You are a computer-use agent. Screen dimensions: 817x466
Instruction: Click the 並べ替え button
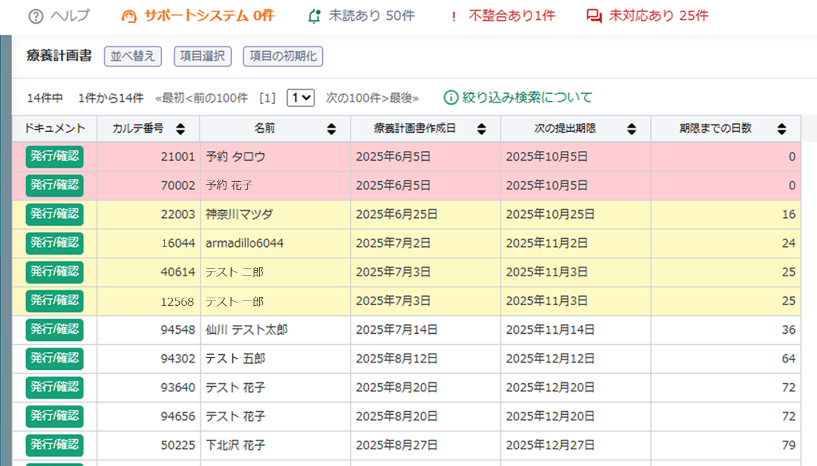132,57
